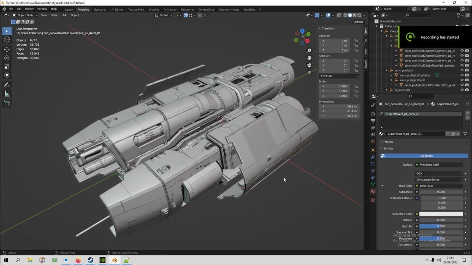Viewport: 472px width, 265px height.
Task: Open the GGX distribution dropdown
Action: [439, 173]
